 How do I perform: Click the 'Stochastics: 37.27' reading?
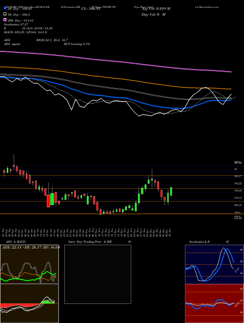[16, 24]
